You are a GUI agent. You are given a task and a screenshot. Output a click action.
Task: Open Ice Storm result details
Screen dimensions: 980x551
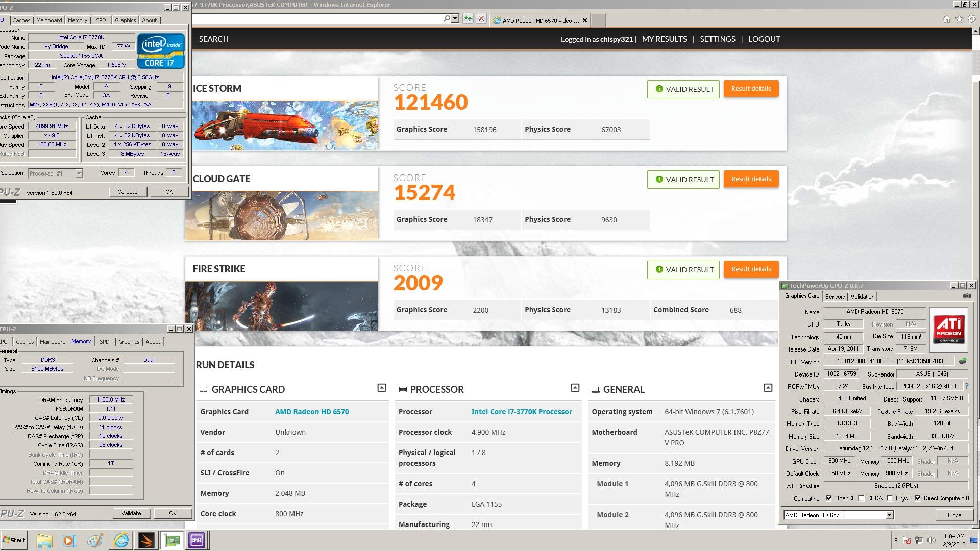tap(751, 89)
